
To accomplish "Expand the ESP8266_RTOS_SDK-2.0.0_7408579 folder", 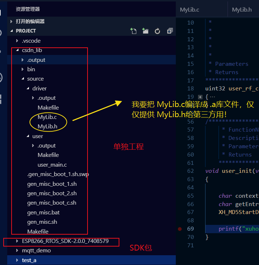I will pyautogui.click(x=17, y=241).
